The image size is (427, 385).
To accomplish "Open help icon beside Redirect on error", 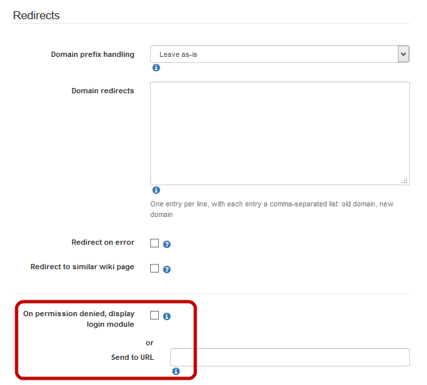I will pos(167,244).
